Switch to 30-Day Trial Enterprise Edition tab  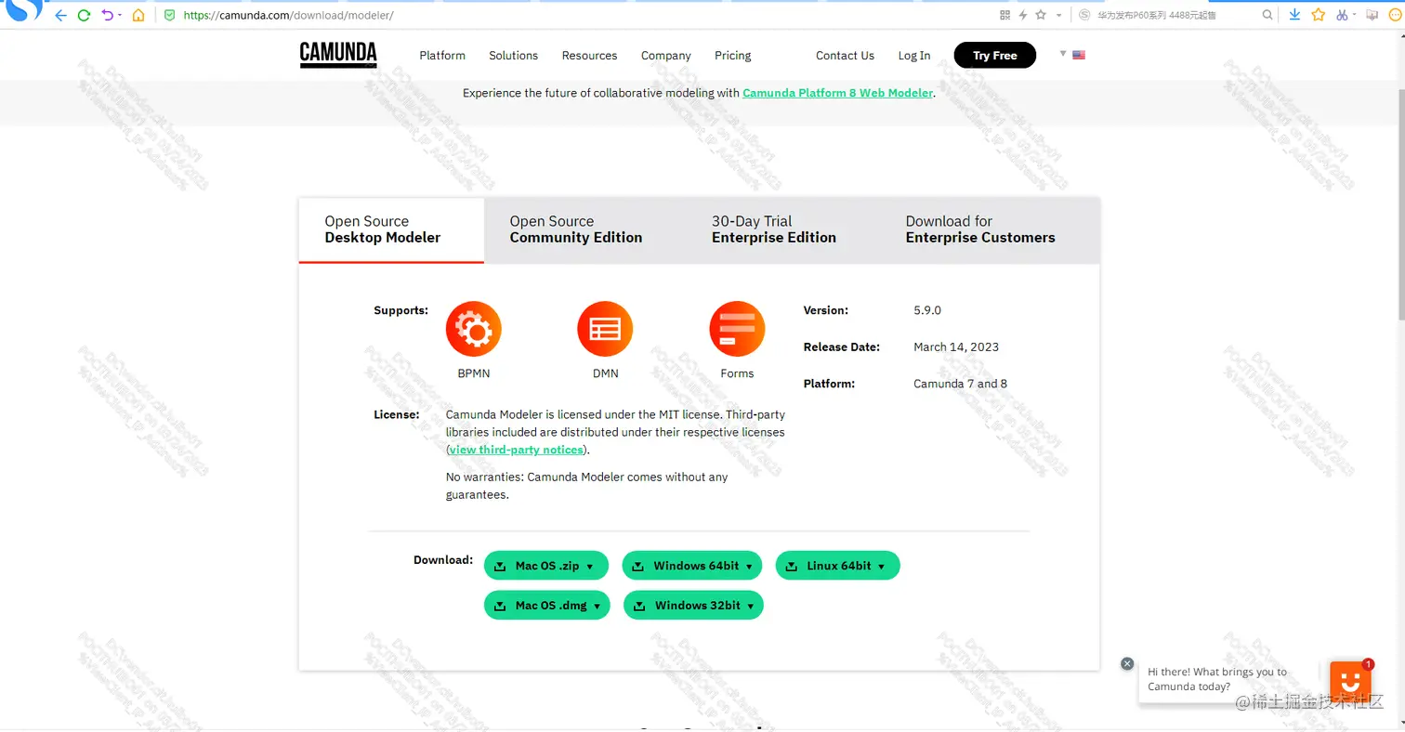point(774,229)
